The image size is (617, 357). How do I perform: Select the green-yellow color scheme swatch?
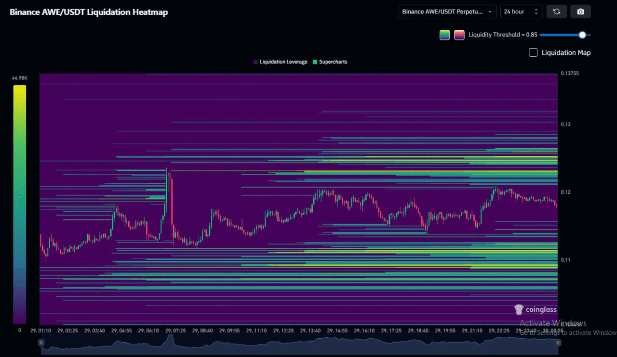(x=444, y=35)
